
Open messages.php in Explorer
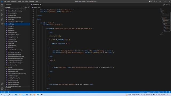coord(12,39)
